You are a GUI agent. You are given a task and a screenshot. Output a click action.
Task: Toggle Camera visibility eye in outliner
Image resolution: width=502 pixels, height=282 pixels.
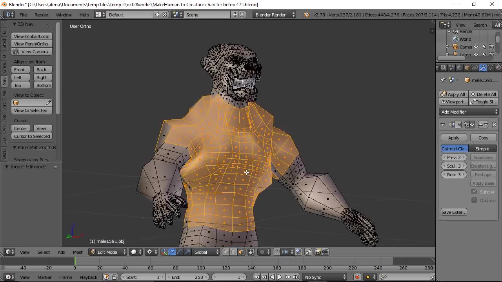coord(476,47)
